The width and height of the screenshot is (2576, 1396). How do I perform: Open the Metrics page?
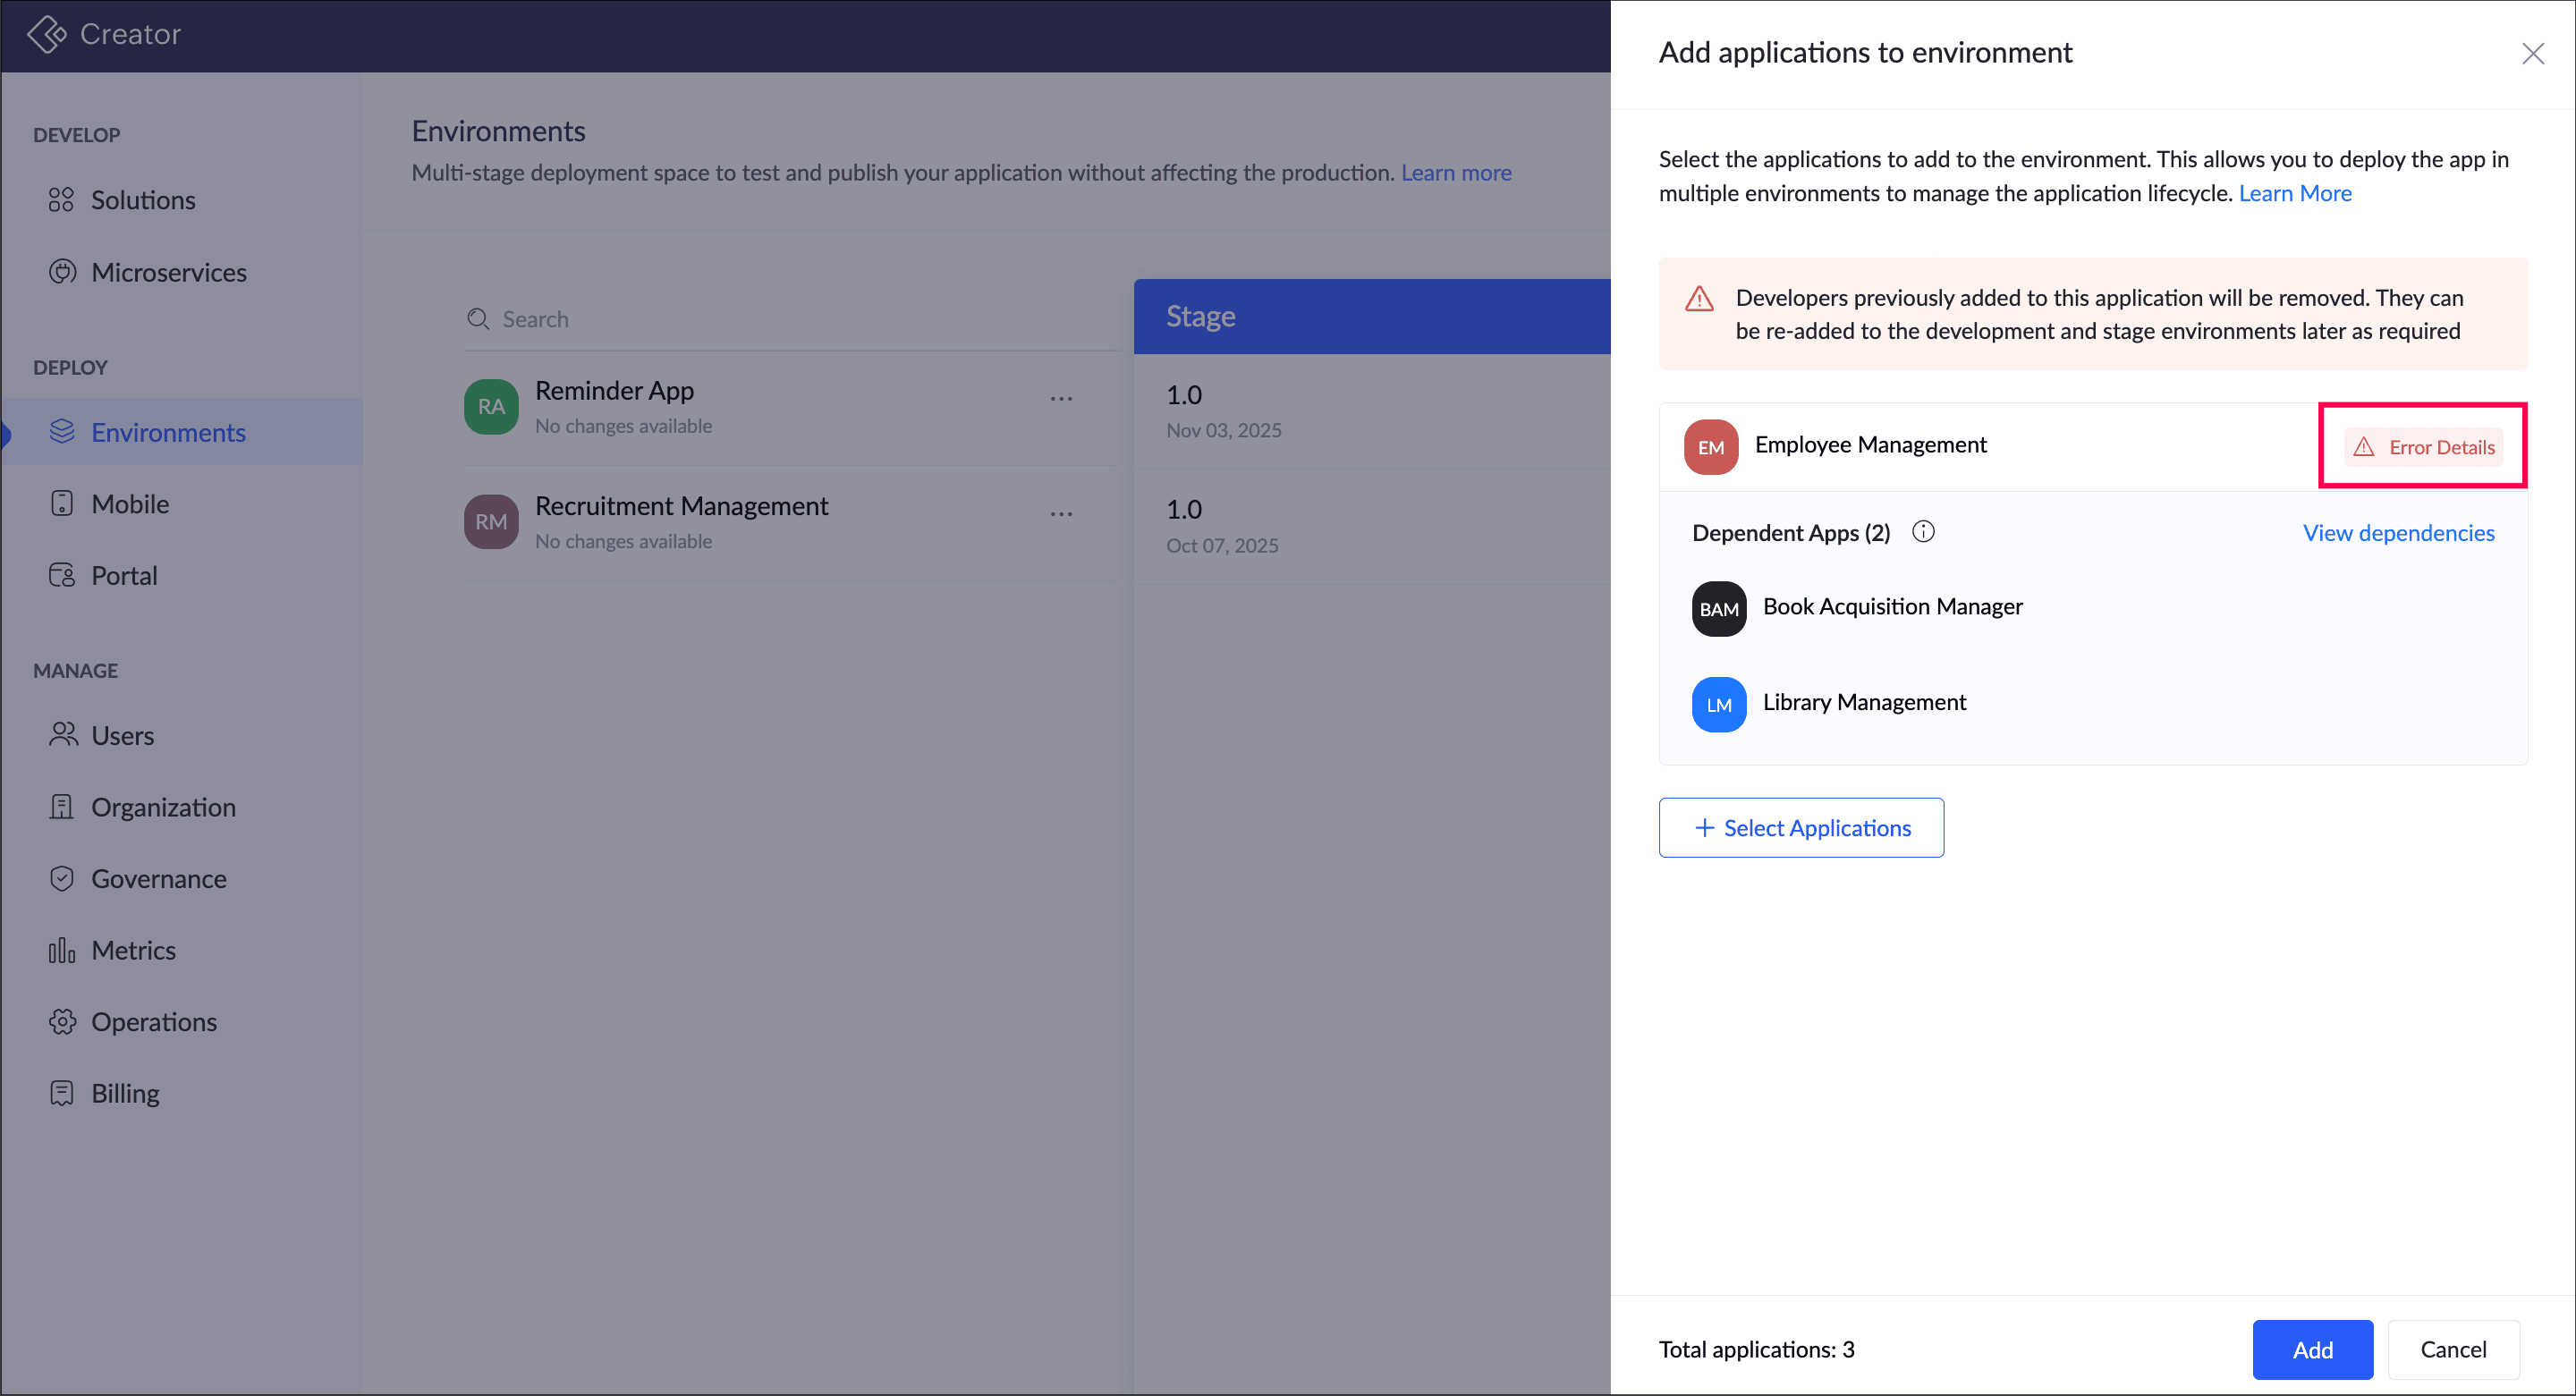tap(133, 950)
